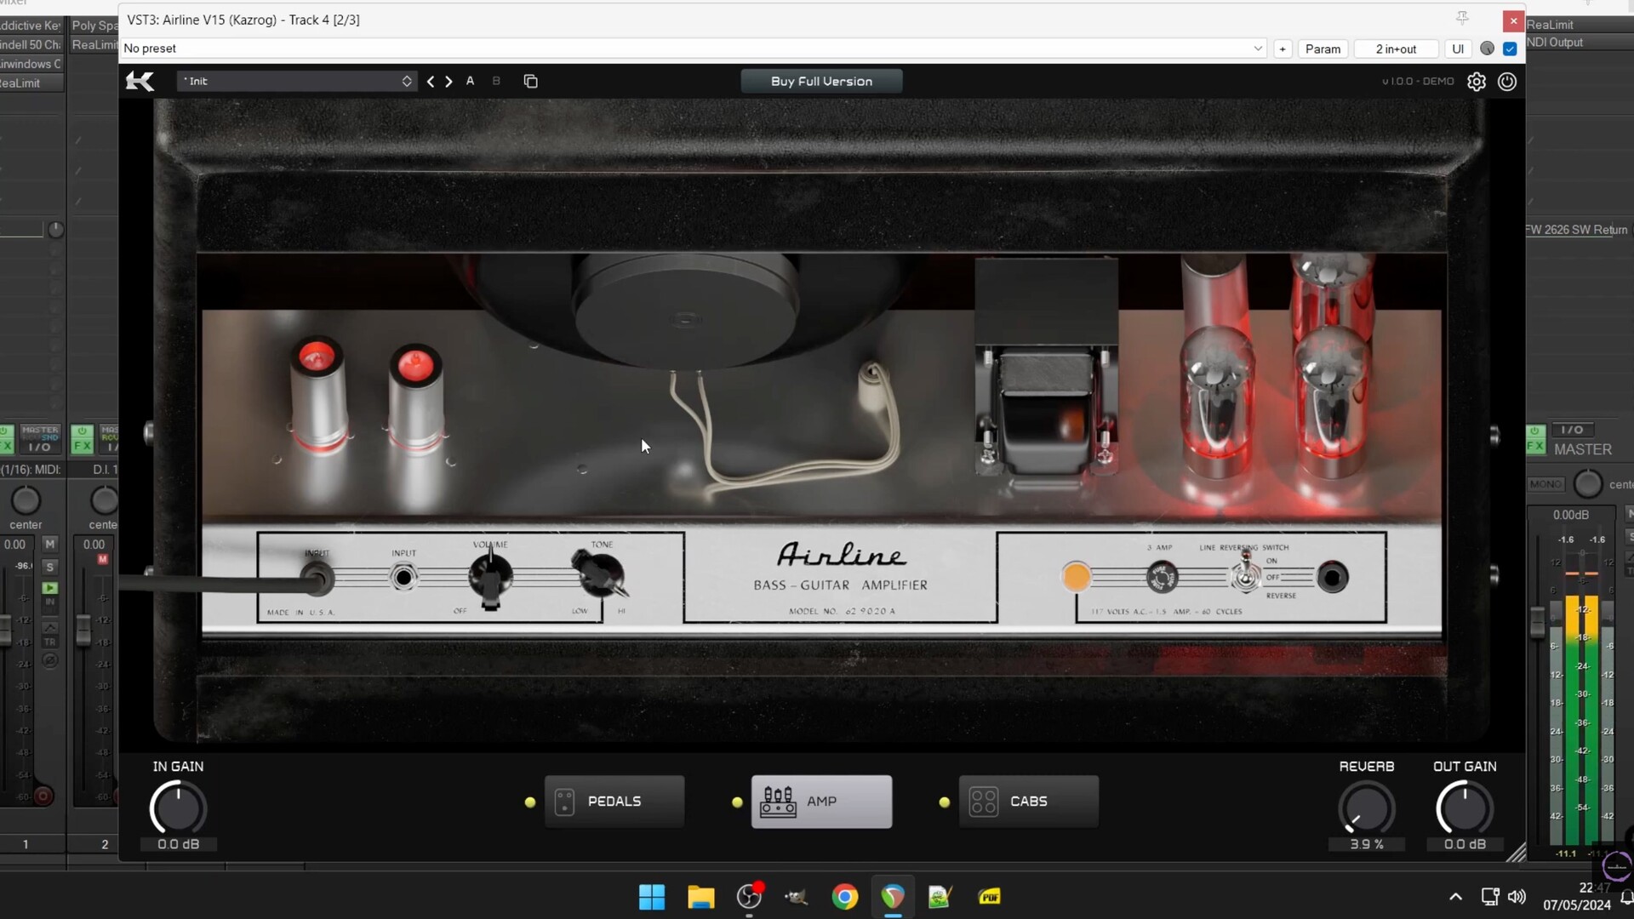Click the Param button
Screen dimensions: 1634x919
click(x=1323, y=49)
